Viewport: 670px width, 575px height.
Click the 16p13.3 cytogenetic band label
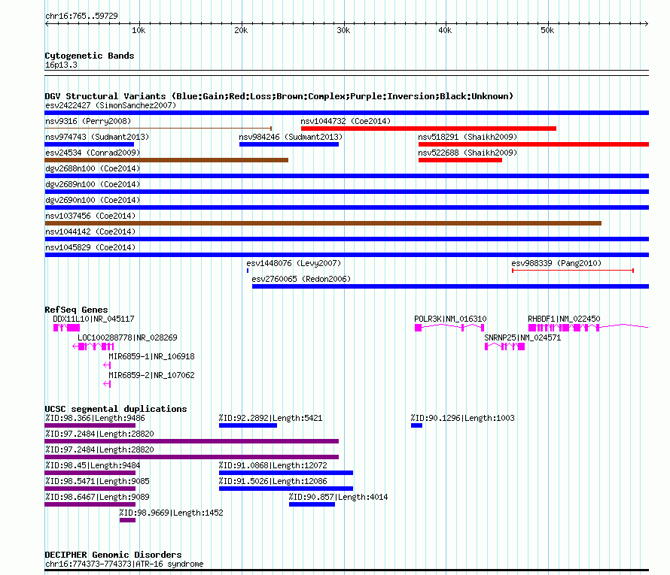click(x=61, y=65)
